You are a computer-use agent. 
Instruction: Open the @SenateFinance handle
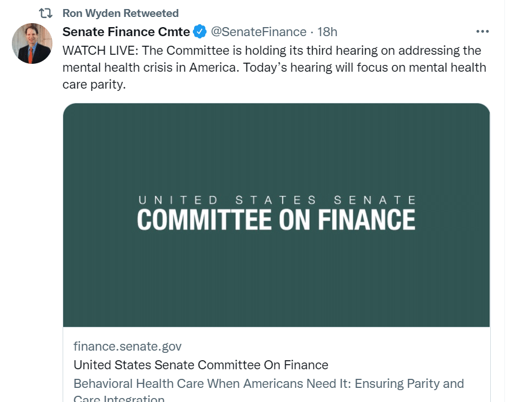coord(258,32)
